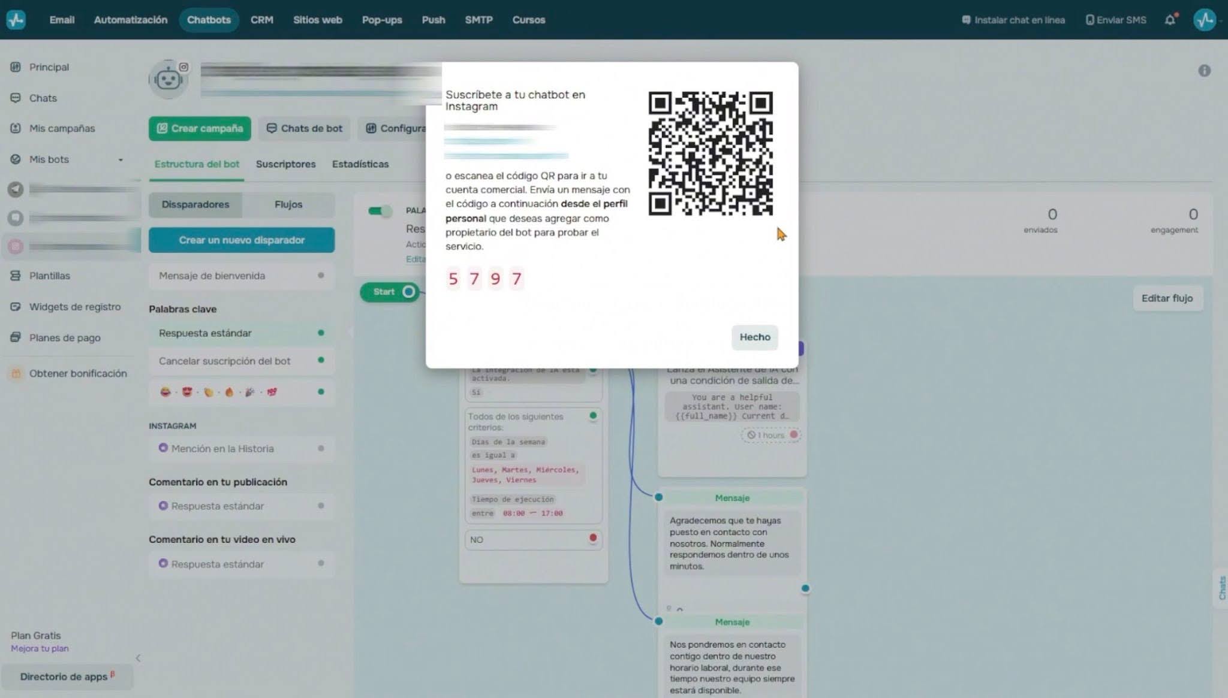Expand the Mis bots dropdown arrow
This screenshot has height=698, width=1228.
pyautogui.click(x=121, y=160)
